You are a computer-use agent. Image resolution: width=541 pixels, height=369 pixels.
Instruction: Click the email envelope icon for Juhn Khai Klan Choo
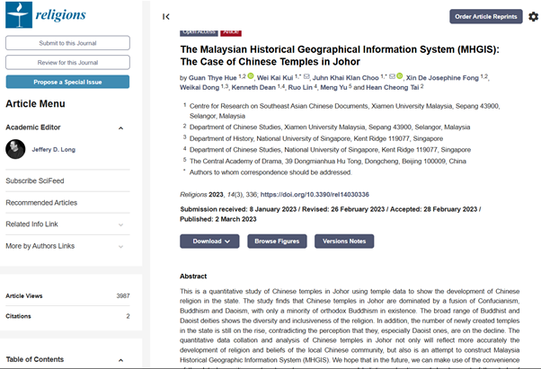pos(391,77)
